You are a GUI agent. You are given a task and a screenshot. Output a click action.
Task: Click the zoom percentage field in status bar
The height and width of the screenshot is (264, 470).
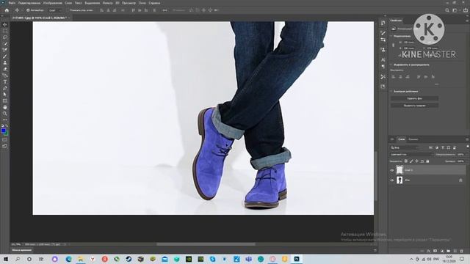pos(15,244)
